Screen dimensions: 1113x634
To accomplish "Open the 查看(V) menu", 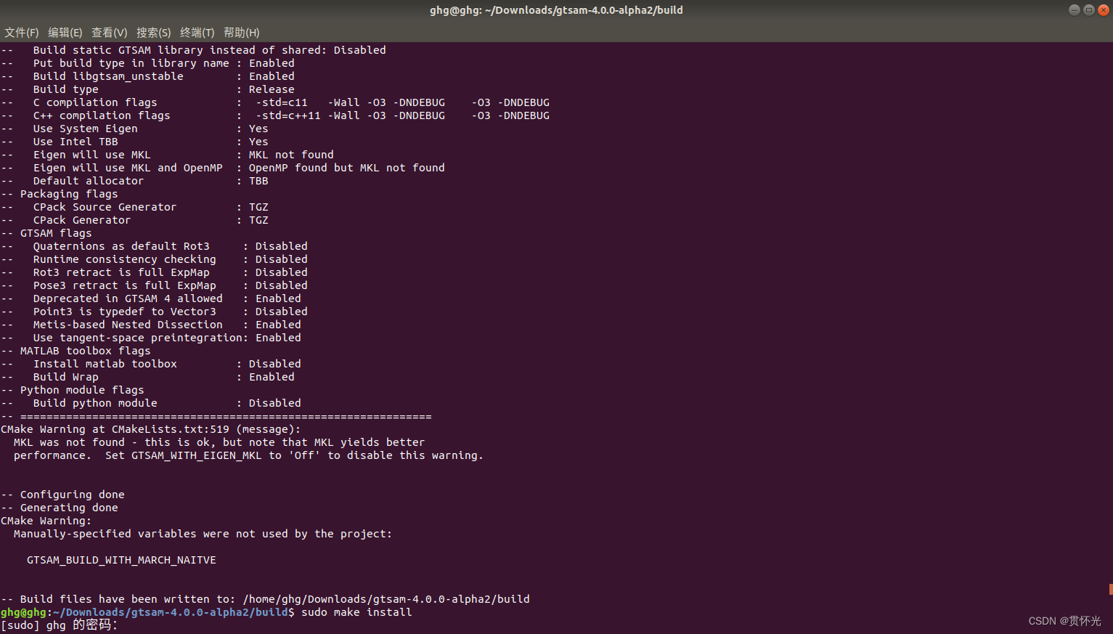I will [x=109, y=33].
